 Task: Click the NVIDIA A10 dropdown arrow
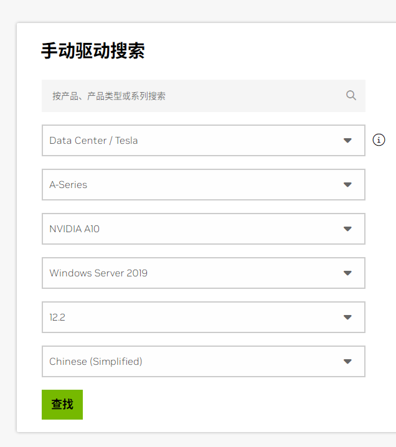[x=347, y=229]
